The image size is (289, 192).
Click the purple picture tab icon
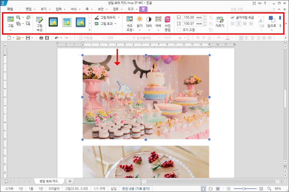(143, 9)
